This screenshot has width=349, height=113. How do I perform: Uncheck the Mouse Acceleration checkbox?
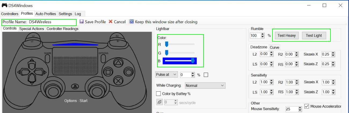click(x=307, y=106)
